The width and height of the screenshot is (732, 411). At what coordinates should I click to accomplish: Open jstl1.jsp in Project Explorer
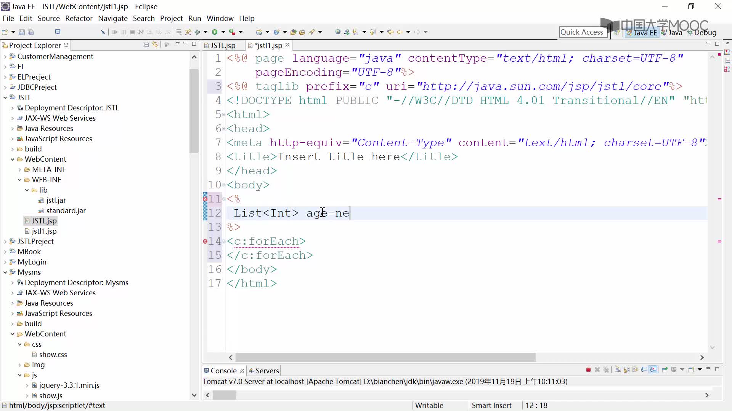[44, 231]
